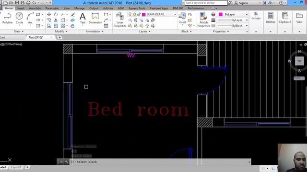This screenshot has height=172, width=307.
Task: Select the Dimension annotation tool
Action: [95, 18]
